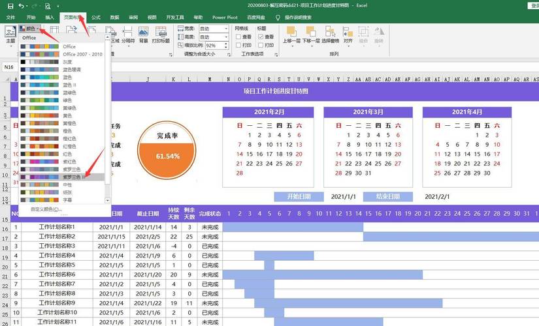Click the 缩放比例 scale icon
Image resolution: width=539 pixels, height=326 pixels.
pyautogui.click(x=180, y=45)
